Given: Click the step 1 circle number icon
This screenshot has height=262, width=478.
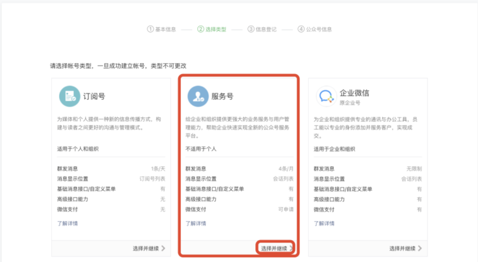Looking at the screenshot, I should (x=150, y=29).
